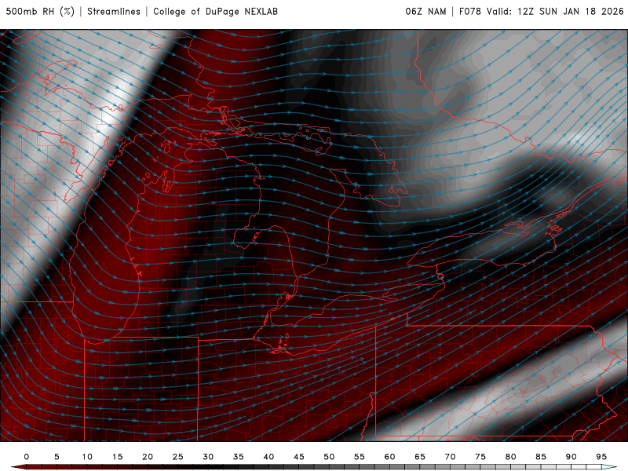Click the 30 label on color scale
Image resolution: width=628 pixels, height=471 pixels.
(208, 457)
